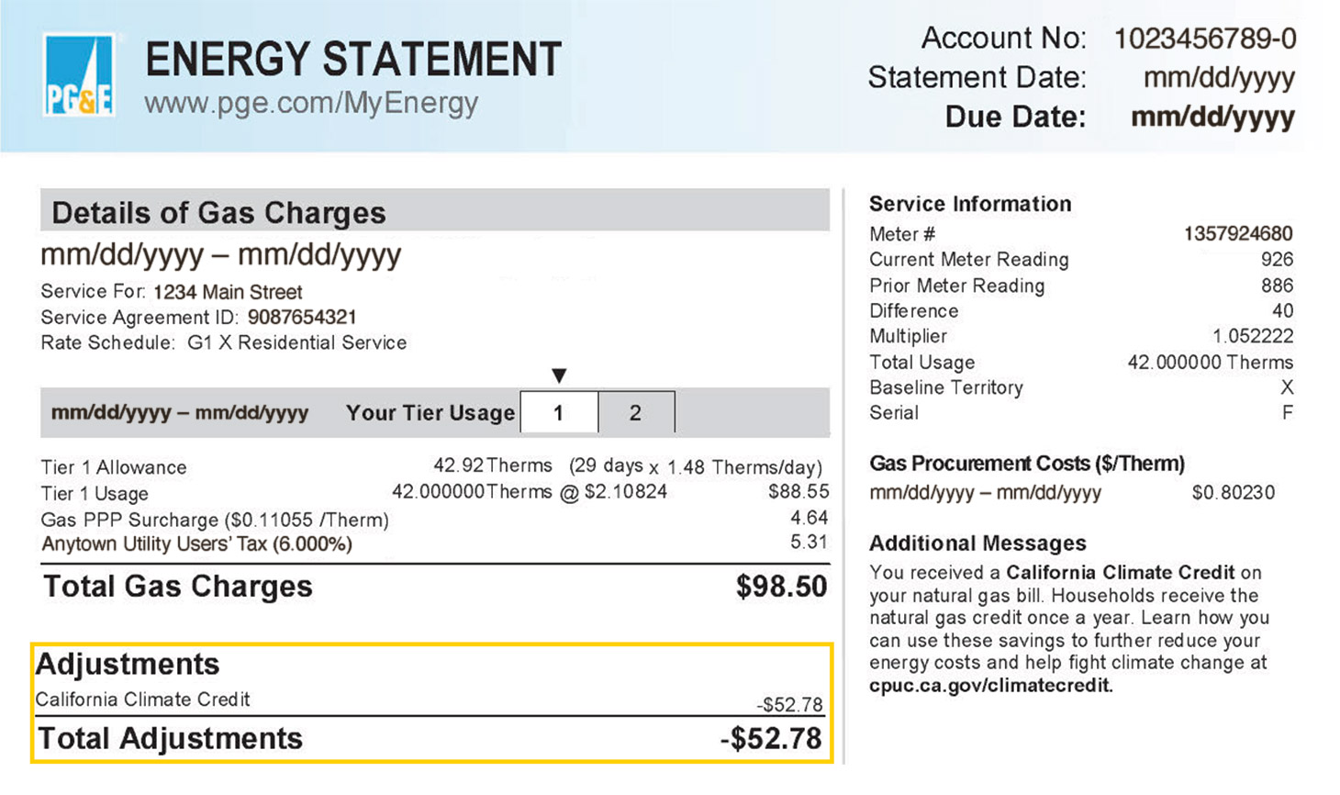This screenshot has width=1340, height=795.
Task: Click the Details of Gas Charges header
Action: [218, 213]
